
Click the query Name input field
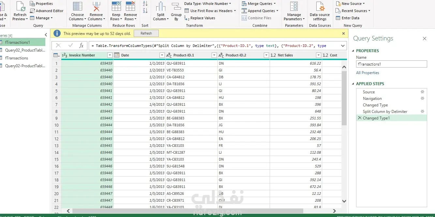point(391,64)
